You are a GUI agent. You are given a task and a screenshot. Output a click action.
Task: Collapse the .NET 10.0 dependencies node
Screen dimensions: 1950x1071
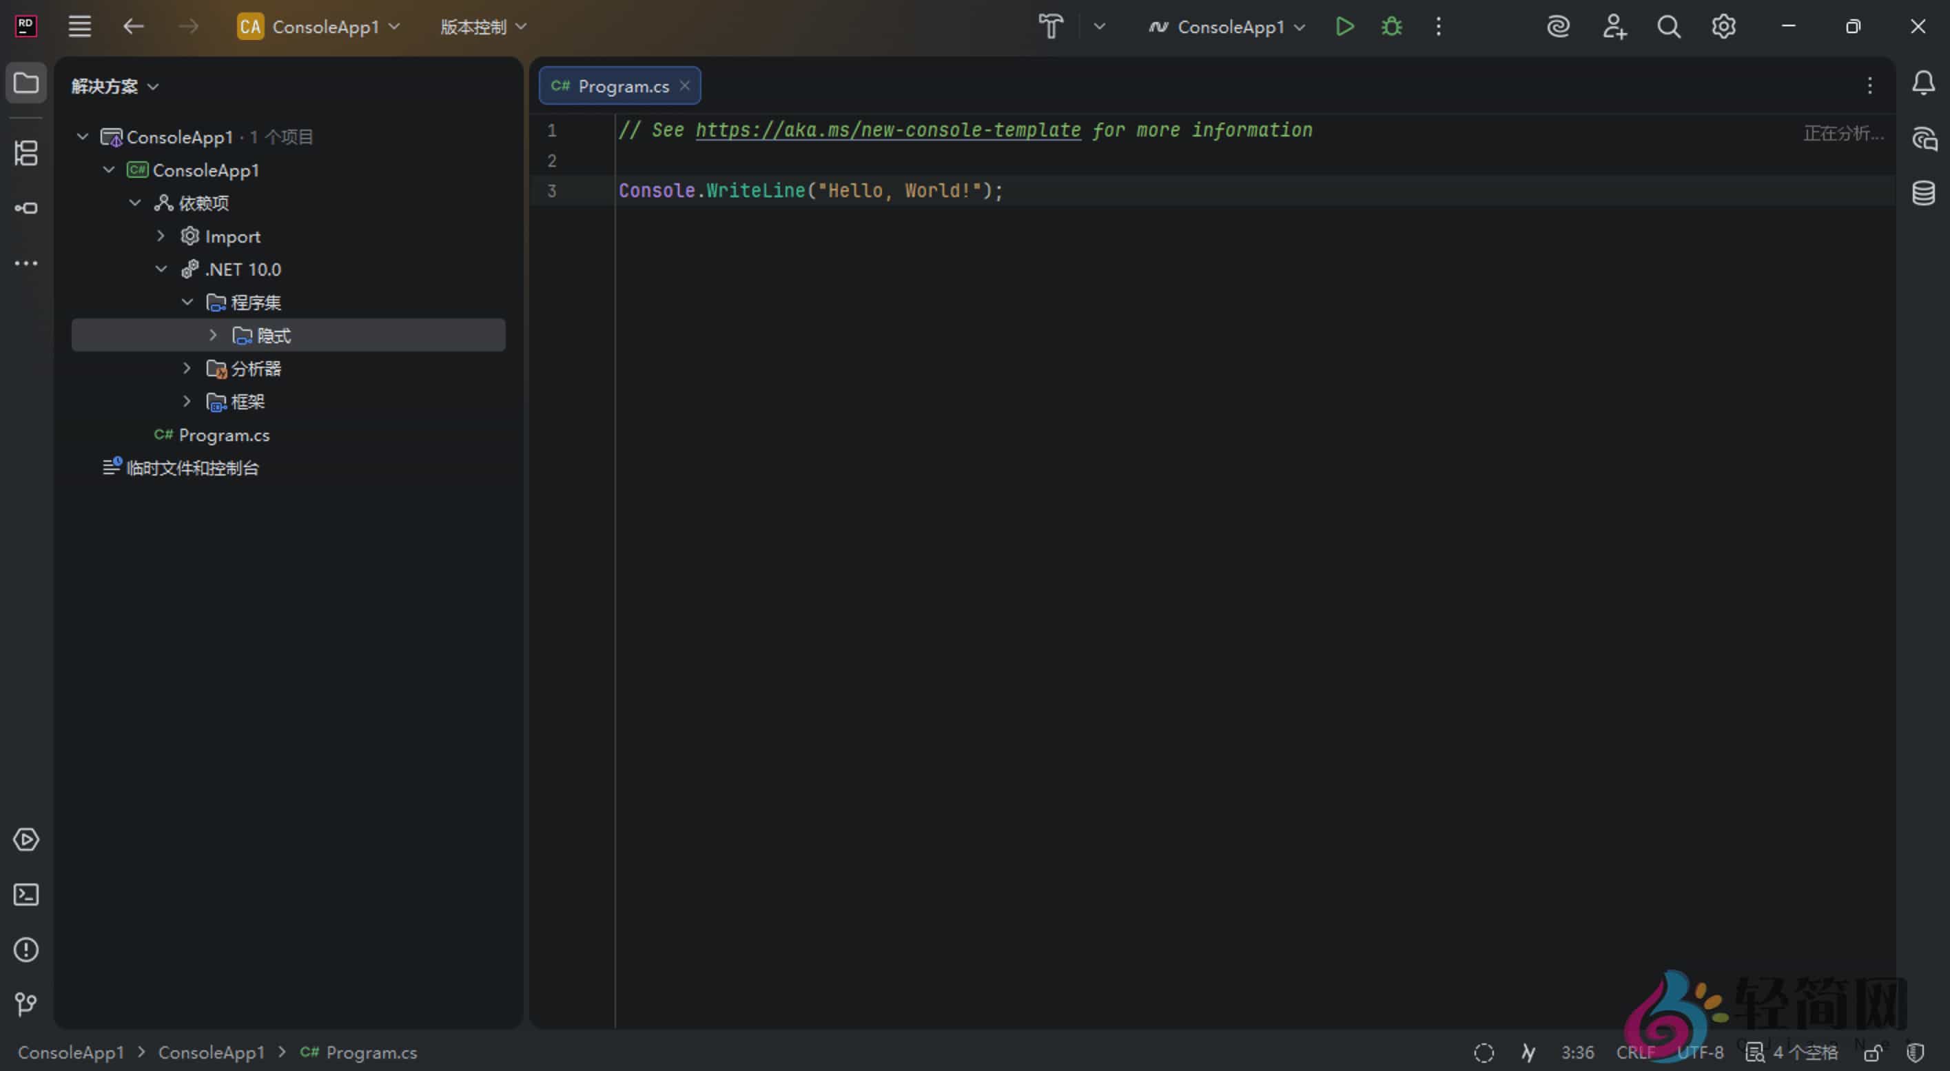tap(161, 269)
